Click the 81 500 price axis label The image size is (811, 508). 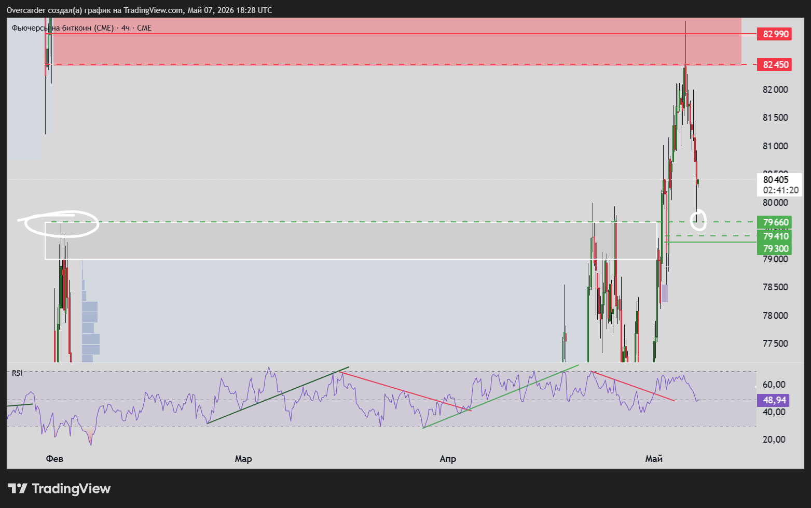[775, 118]
